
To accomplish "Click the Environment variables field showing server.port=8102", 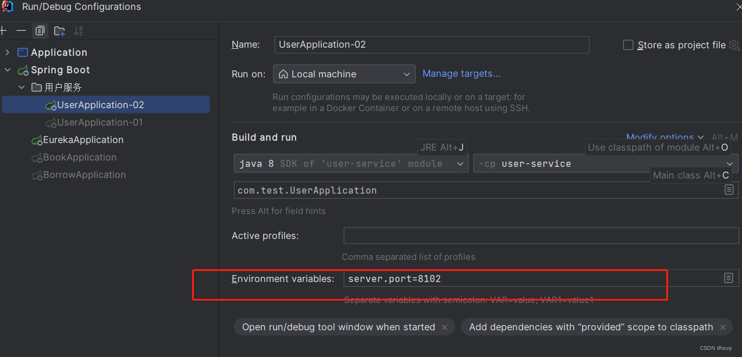I will point(541,279).
